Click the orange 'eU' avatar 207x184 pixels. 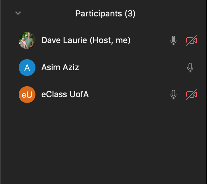click(x=27, y=95)
